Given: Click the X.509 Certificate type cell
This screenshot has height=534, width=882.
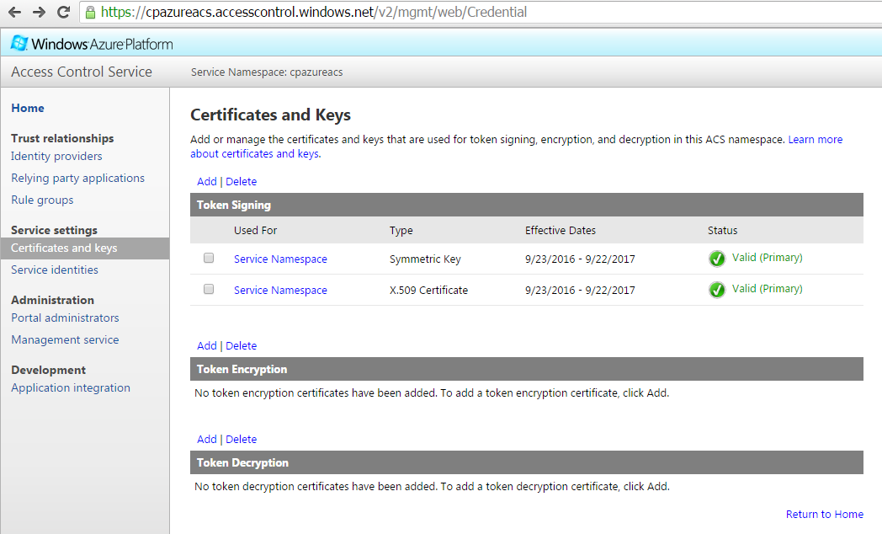Looking at the screenshot, I should [x=428, y=290].
